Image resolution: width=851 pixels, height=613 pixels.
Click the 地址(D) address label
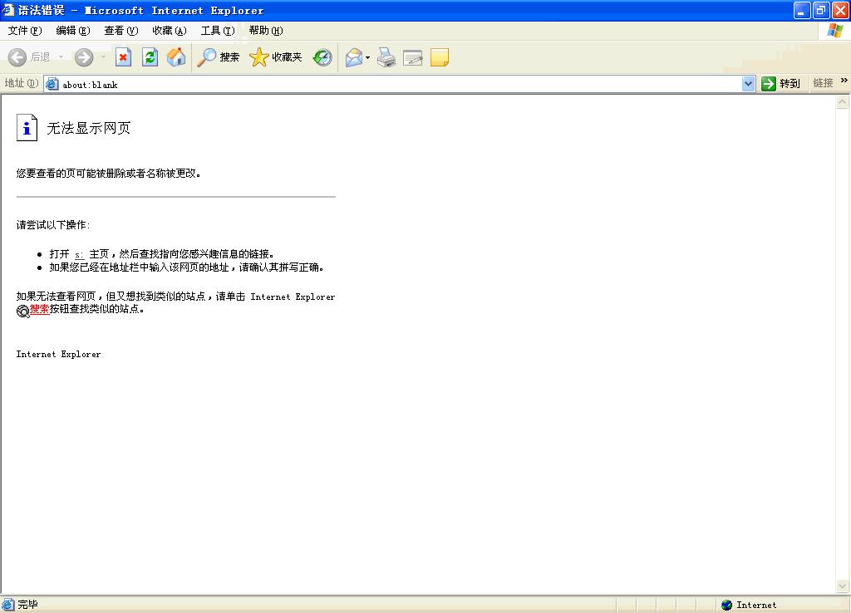[x=21, y=83]
